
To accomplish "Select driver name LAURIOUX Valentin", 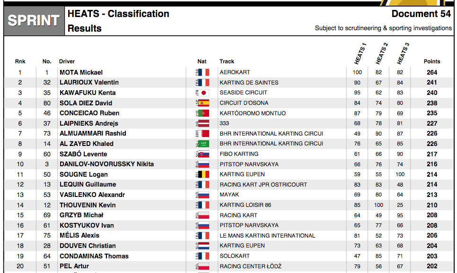I will click(x=89, y=83).
